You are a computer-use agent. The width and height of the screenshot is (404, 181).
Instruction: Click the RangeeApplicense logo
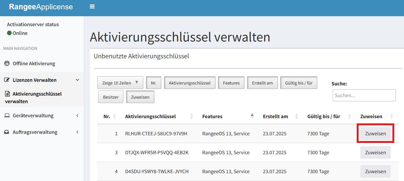[x=41, y=7]
